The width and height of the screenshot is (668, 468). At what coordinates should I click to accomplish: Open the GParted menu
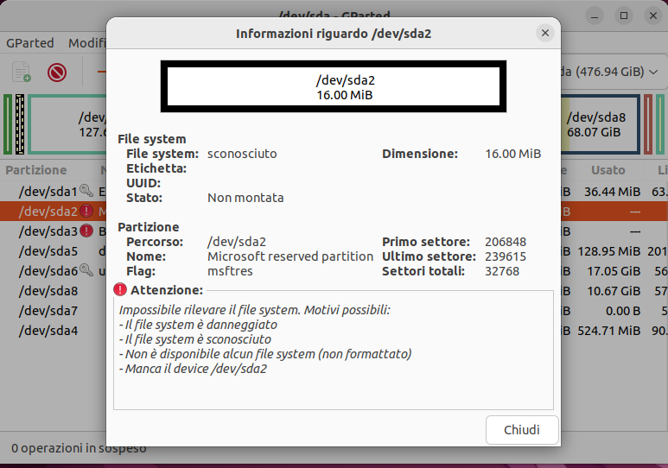[30, 43]
